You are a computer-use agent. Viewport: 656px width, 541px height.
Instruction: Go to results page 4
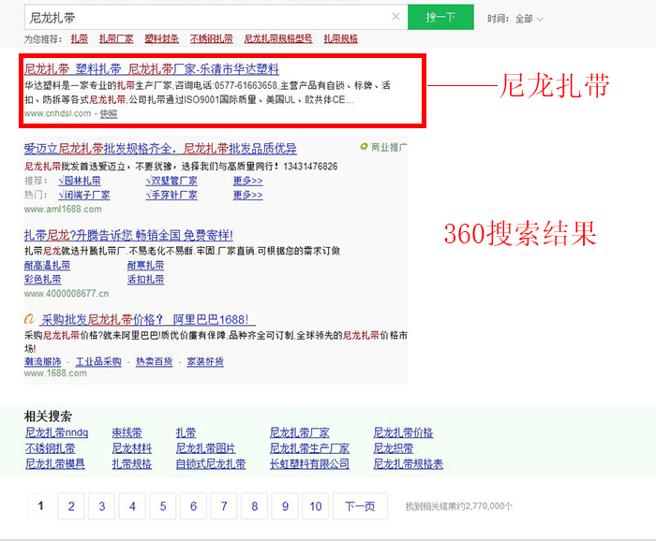click(132, 506)
